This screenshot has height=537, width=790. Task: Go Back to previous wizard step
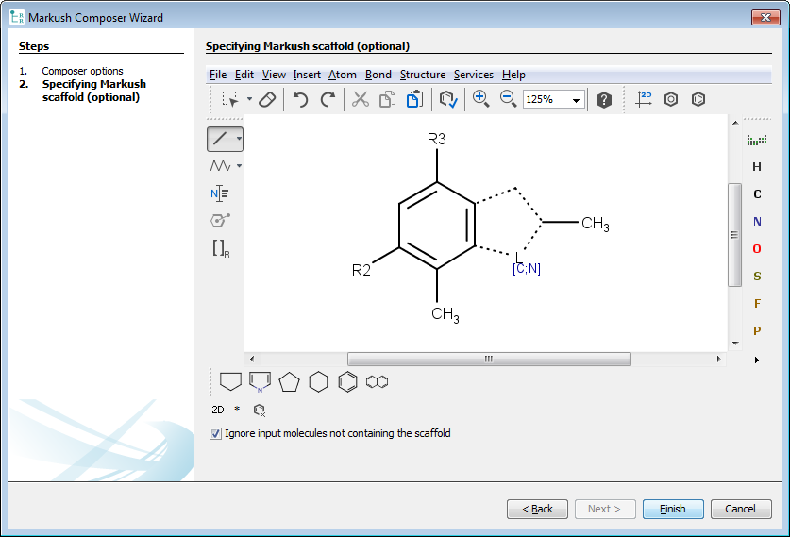pos(537,509)
